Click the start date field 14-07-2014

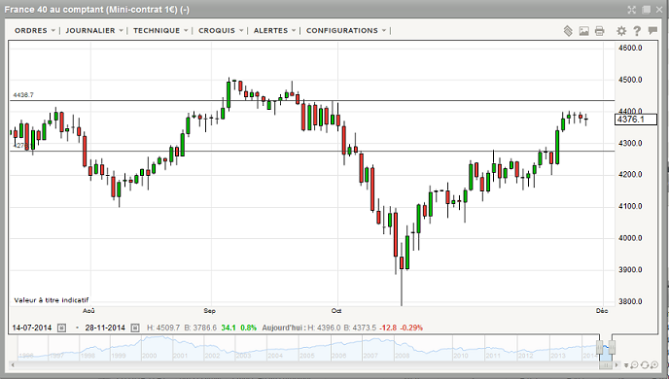click(x=32, y=327)
